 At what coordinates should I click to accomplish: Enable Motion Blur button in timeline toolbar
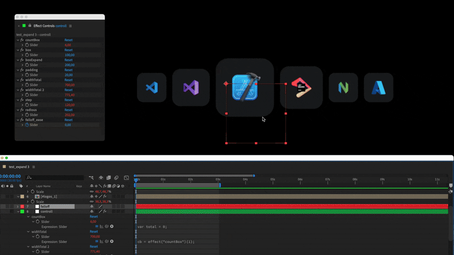tap(116, 178)
